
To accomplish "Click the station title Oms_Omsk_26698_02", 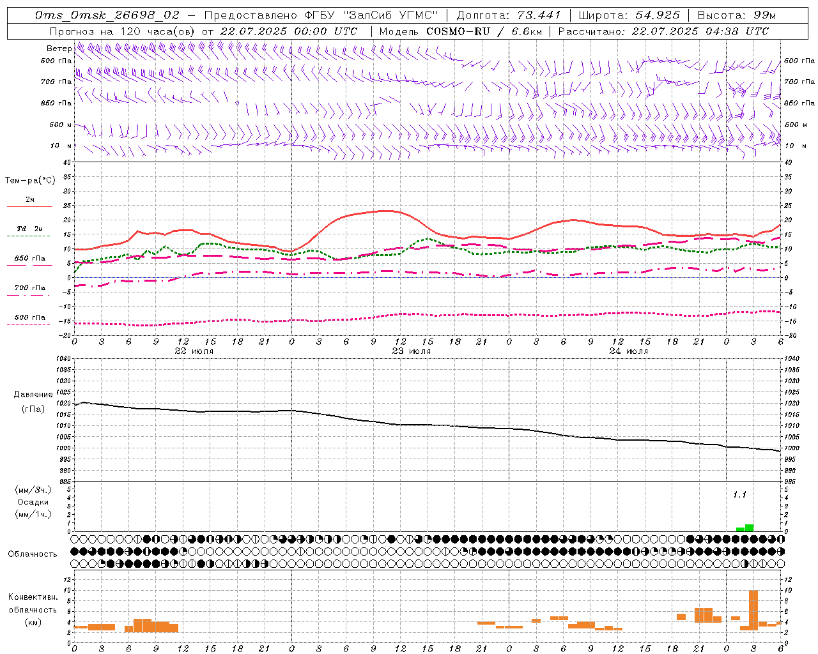I will 107,15.
